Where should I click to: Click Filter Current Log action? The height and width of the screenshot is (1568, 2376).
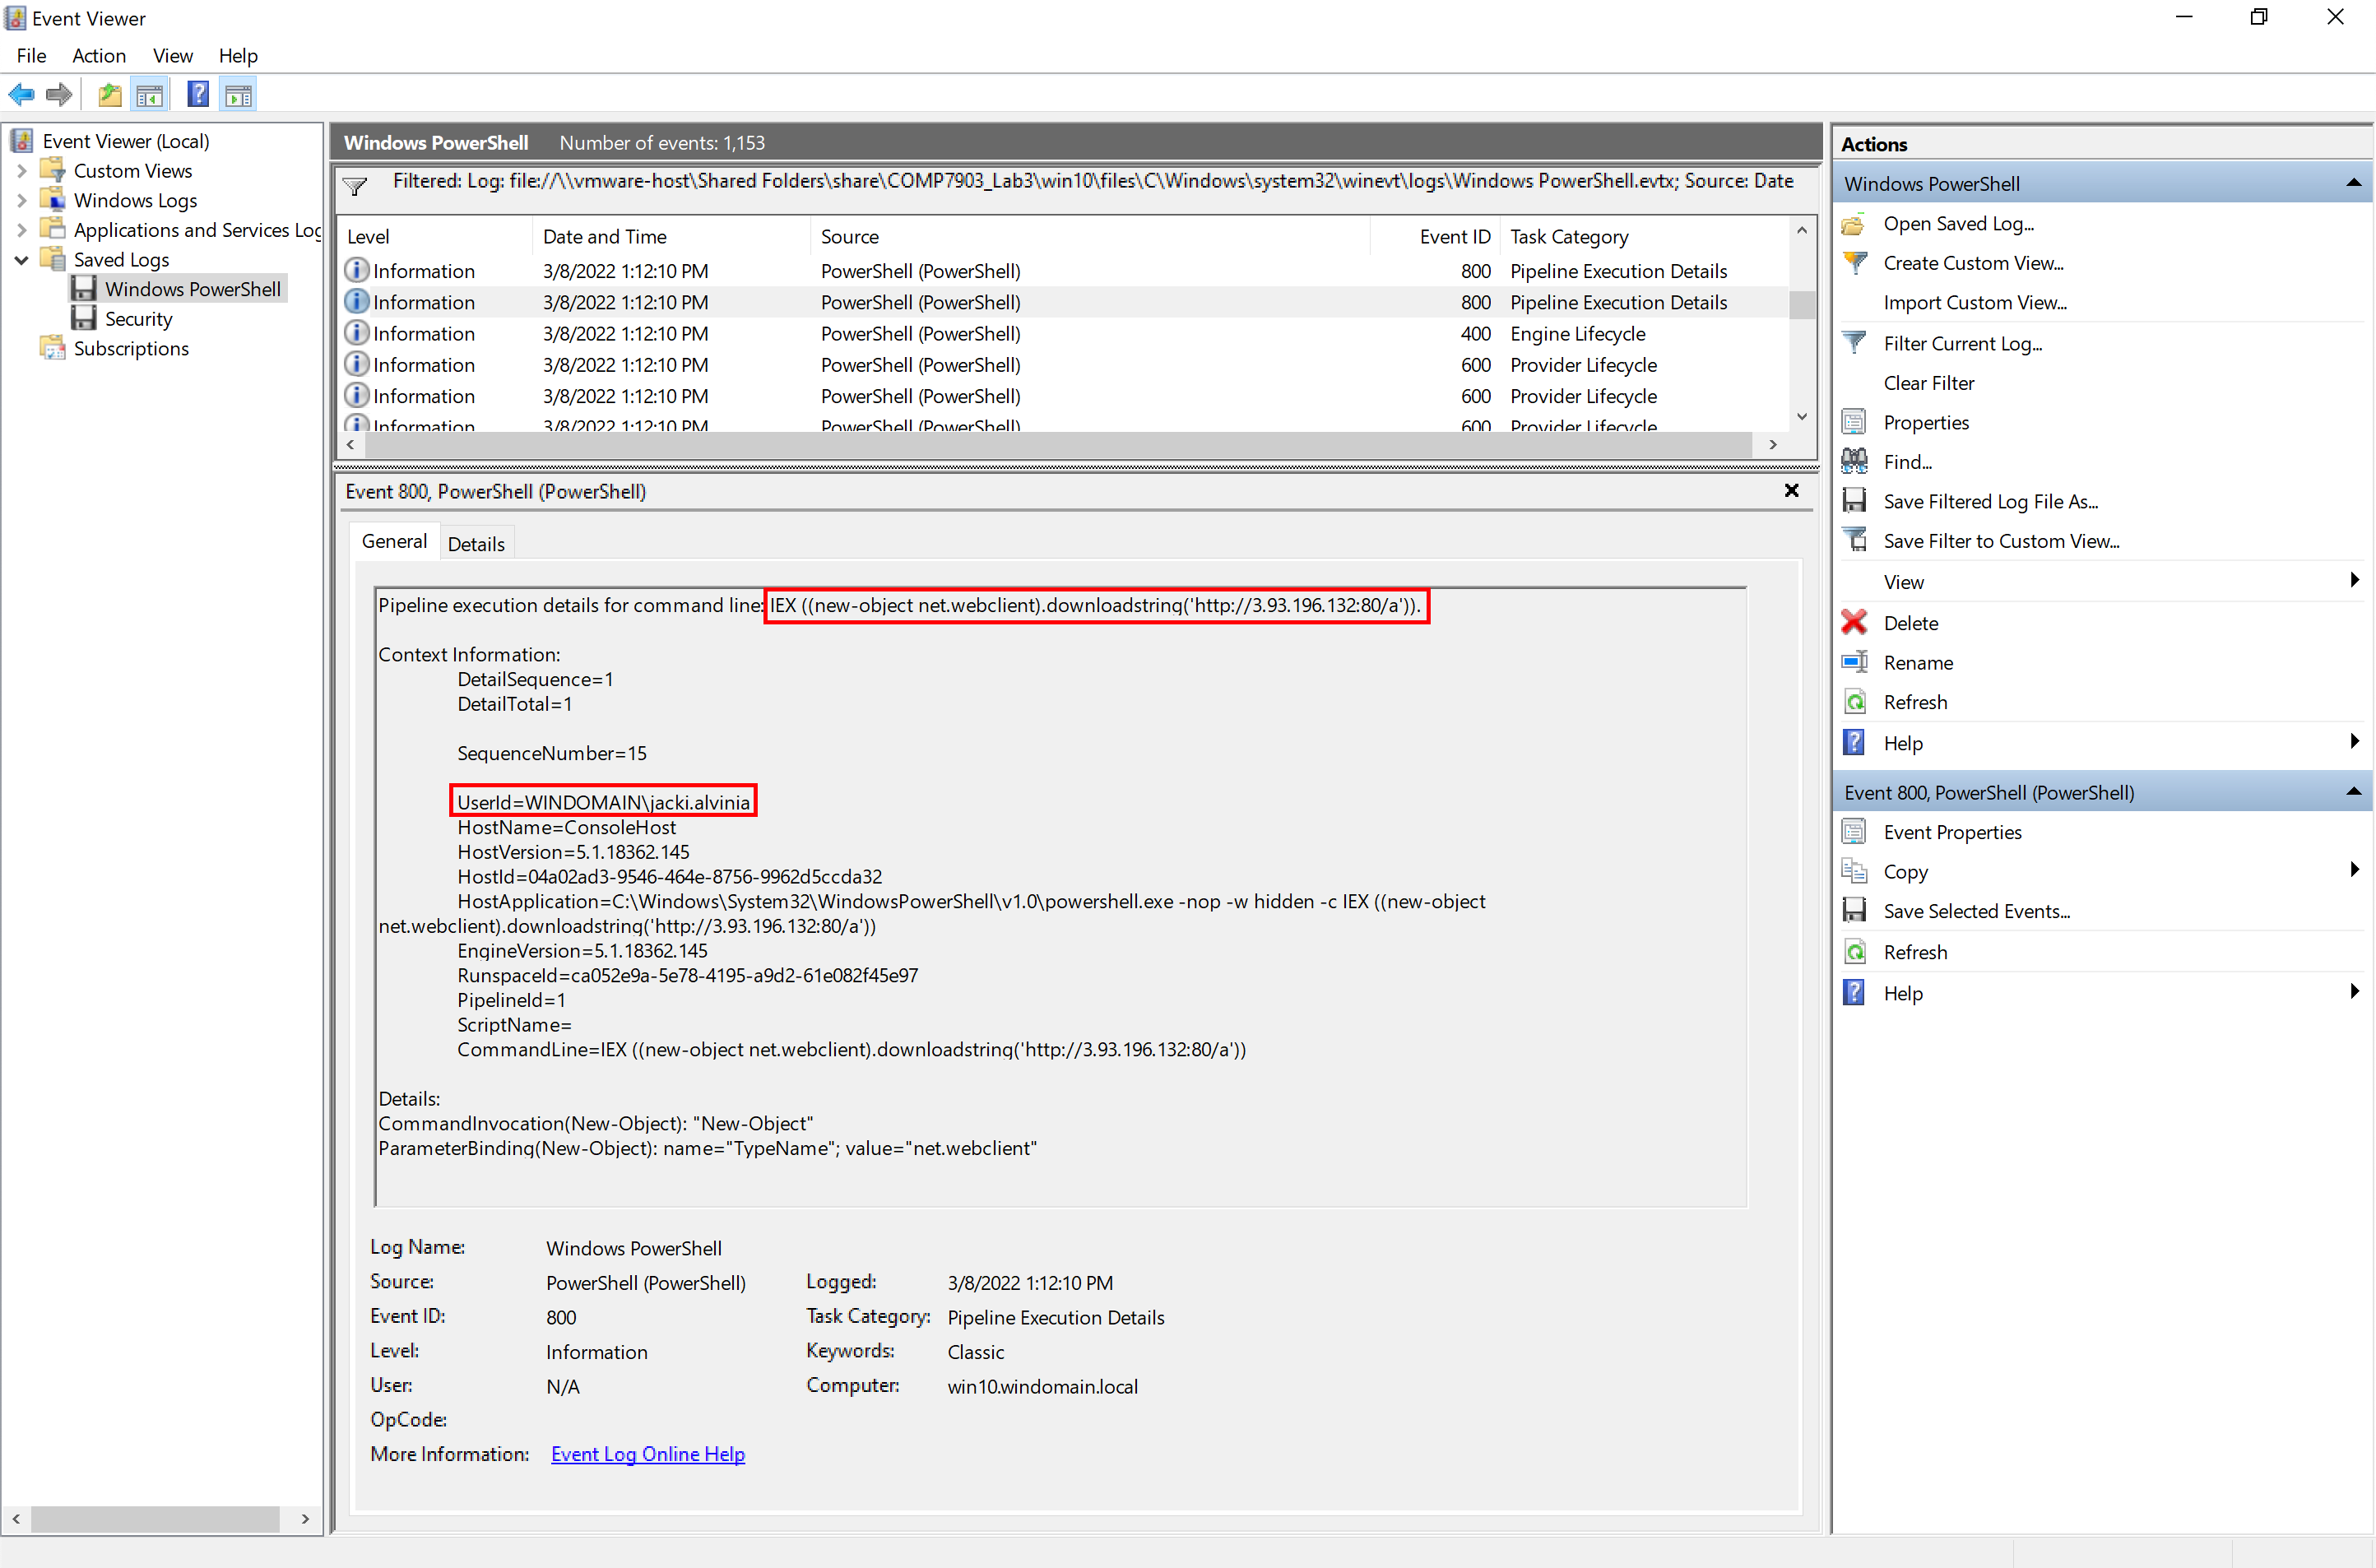(1963, 343)
